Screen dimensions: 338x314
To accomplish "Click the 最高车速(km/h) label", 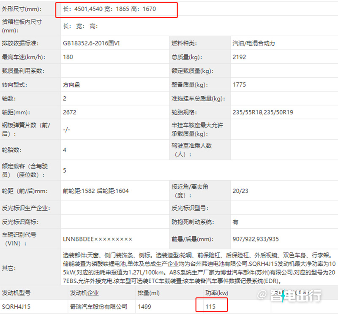I will click(24, 57).
